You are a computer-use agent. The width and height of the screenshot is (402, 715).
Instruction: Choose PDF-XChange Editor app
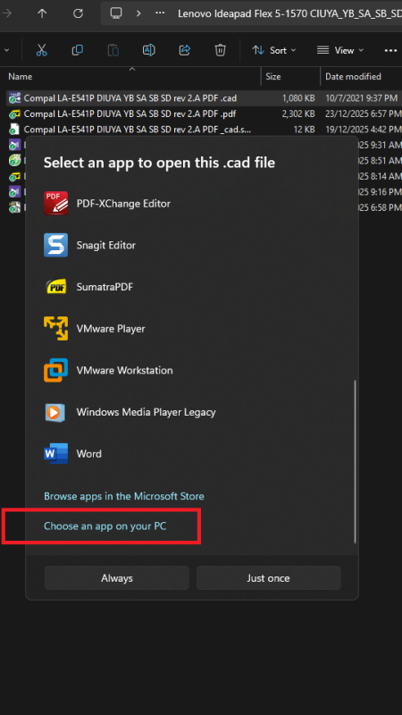(192, 204)
